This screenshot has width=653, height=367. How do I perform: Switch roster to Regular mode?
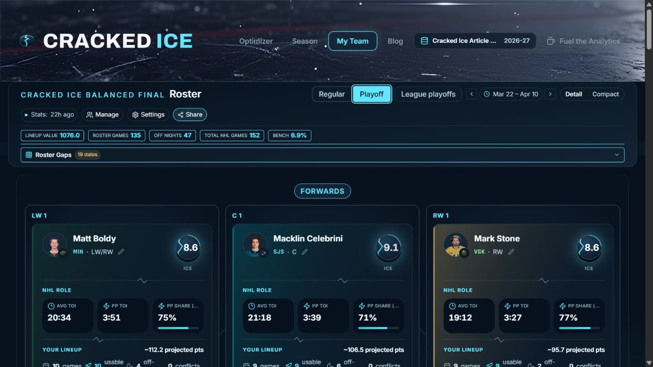pos(331,94)
